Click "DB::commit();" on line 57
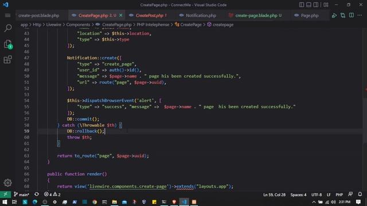 click(83, 119)
